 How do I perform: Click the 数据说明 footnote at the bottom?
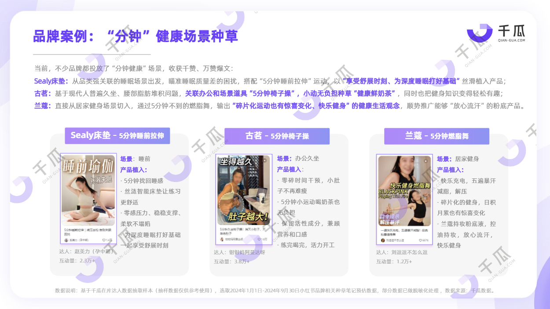click(x=275, y=291)
